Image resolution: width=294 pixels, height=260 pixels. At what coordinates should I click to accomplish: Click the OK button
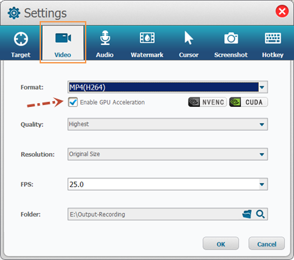click(220, 243)
